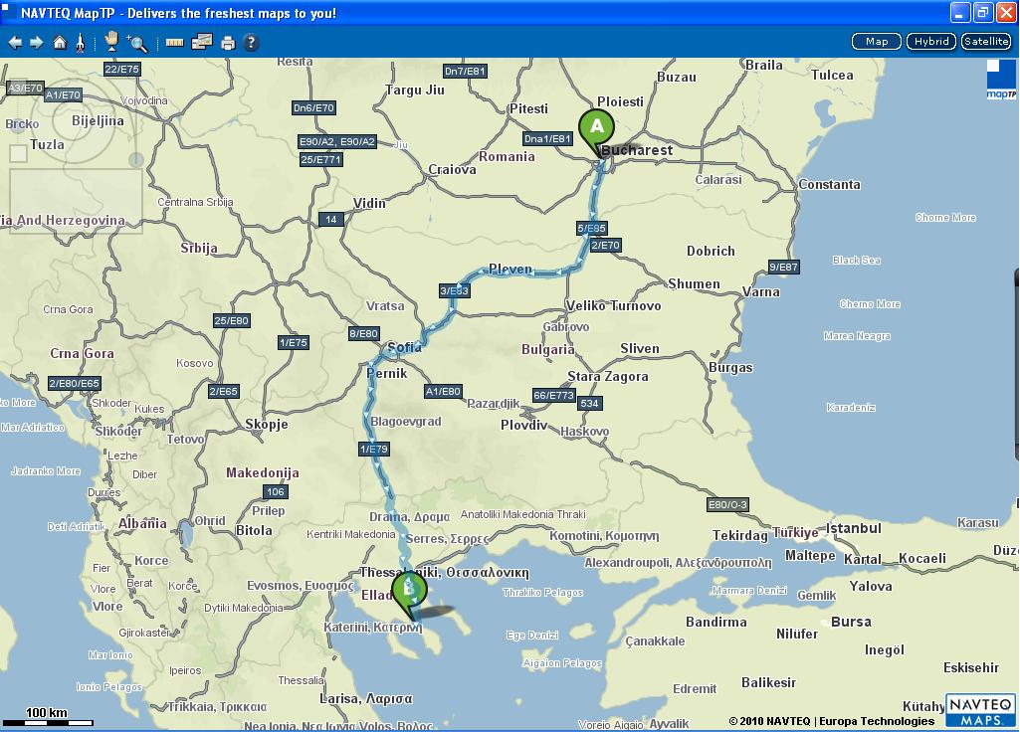Click the Sofia city label
This screenshot has height=732, width=1020.
coord(405,347)
